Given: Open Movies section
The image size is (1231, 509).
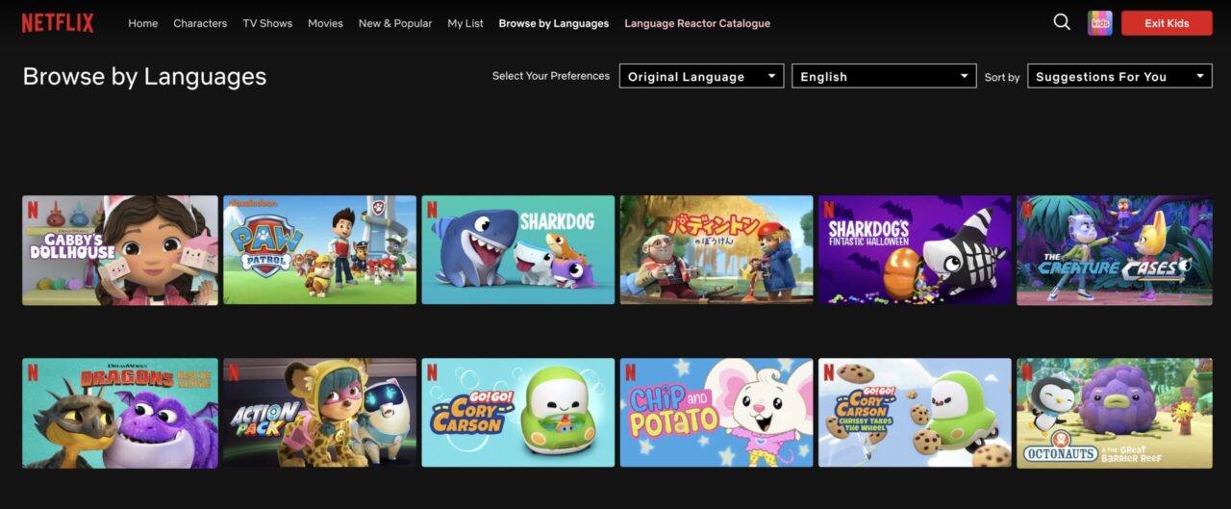Looking at the screenshot, I should click(325, 23).
